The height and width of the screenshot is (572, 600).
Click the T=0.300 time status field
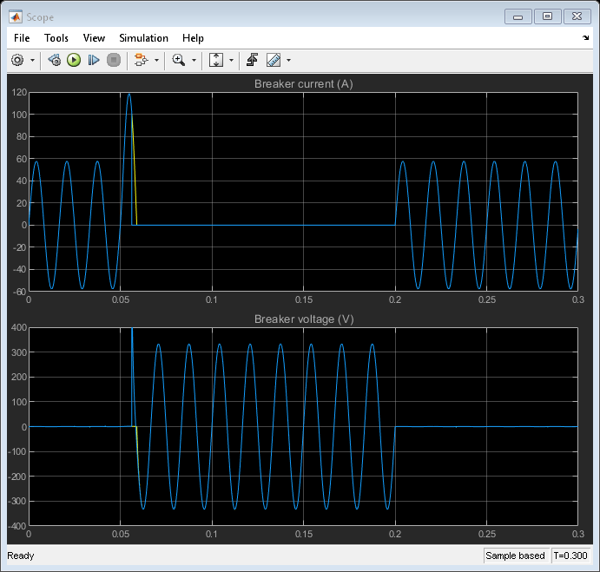pyautogui.click(x=570, y=556)
